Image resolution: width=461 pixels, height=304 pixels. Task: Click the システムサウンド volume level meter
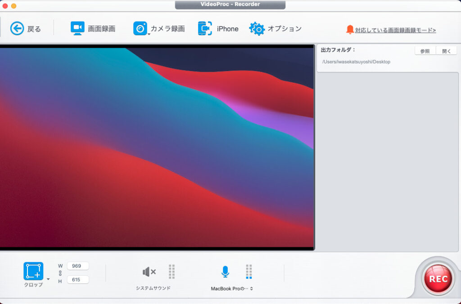click(172, 272)
